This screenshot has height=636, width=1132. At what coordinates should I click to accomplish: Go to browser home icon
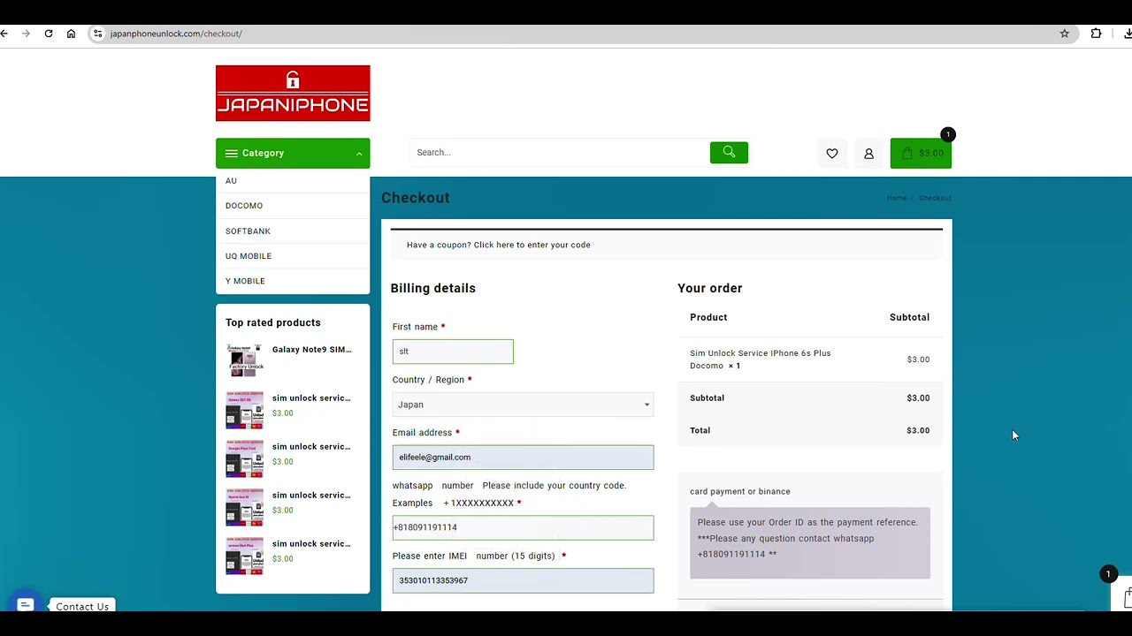coord(71,34)
